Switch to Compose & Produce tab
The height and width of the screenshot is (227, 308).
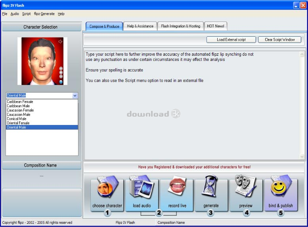click(x=104, y=26)
